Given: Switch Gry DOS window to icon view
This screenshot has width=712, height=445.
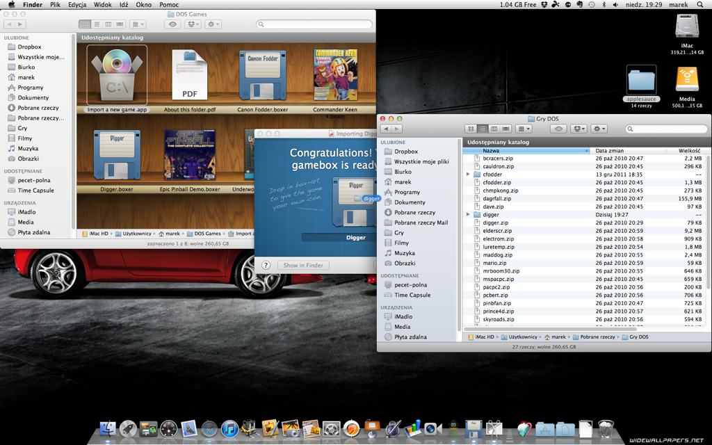Looking at the screenshot, I should [469, 129].
